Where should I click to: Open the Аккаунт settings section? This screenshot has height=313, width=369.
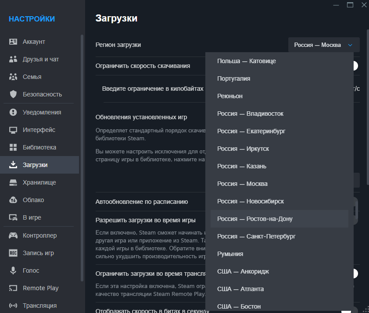pyautogui.click(x=39, y=42)
